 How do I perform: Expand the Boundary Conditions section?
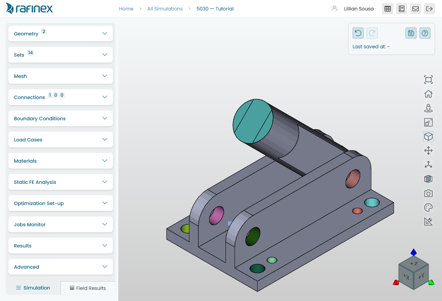pos(61,118)
